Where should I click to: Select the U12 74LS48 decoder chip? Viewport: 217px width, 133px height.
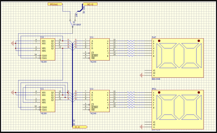tap(100, 49)
